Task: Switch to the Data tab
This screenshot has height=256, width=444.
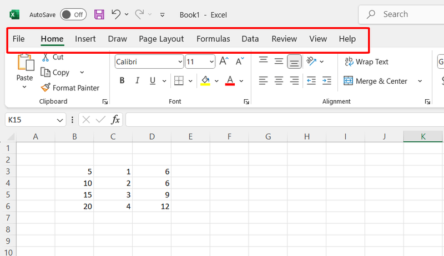Action: [250, 39]
